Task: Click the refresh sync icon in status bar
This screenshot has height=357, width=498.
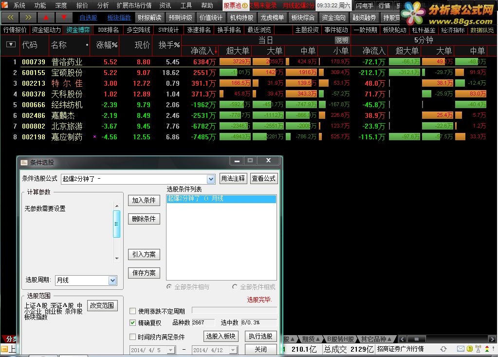Action: [443, 349]
